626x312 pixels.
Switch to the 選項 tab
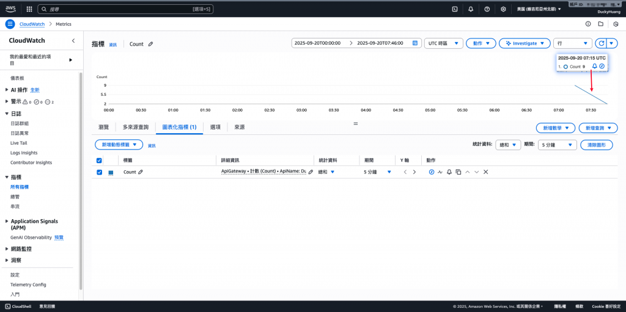(216, 127)
